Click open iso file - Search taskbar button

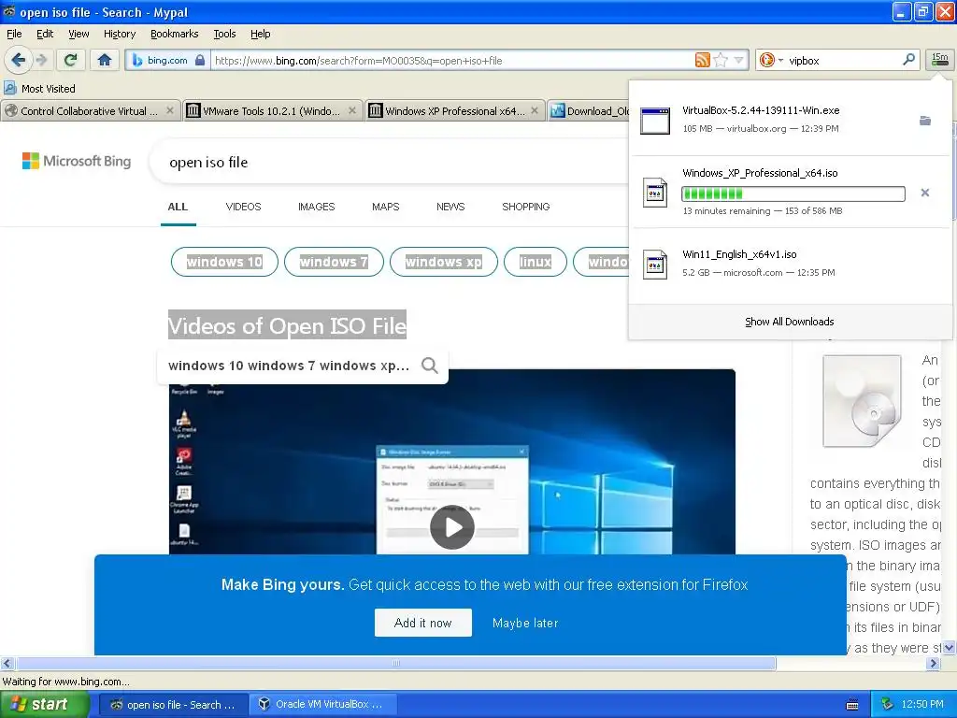coord(173,705)
